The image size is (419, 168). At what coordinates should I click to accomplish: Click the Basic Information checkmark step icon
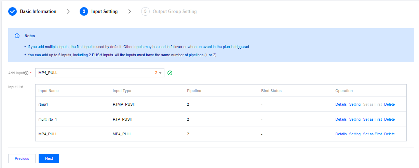pyautogui.click(x=12, y=12)
